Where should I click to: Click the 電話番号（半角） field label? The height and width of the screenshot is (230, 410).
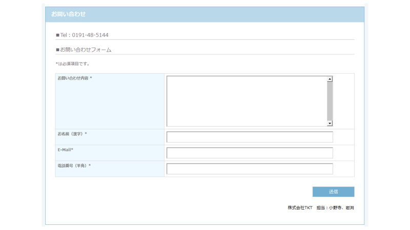tap(74, 166)
